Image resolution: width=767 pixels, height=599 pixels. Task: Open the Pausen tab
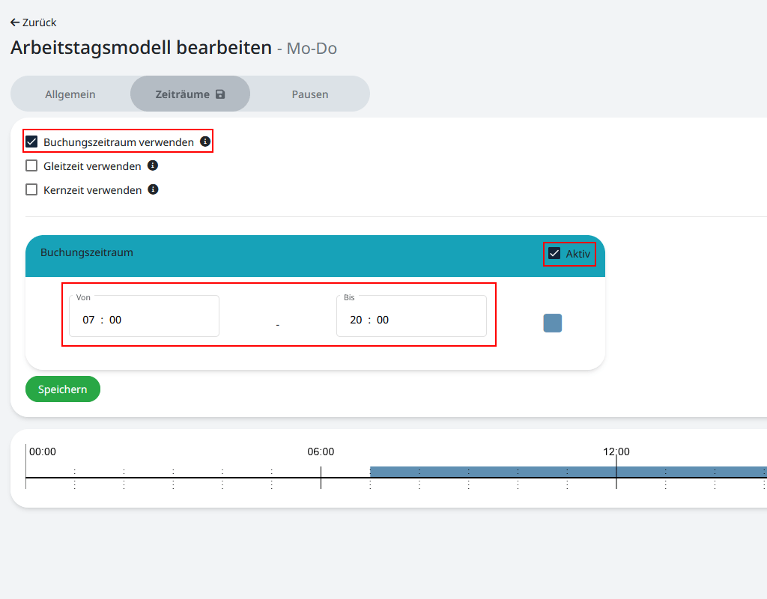click(x=310, y=94)
